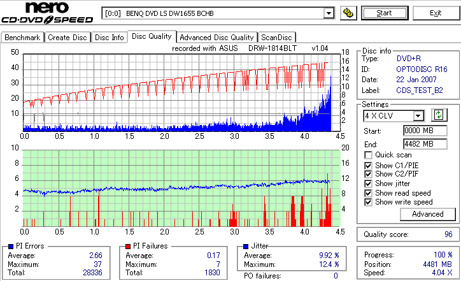Viewport: 461px width, 281px height.
Task: Click PI Errors maximum 37
Action: pos(97,264)
